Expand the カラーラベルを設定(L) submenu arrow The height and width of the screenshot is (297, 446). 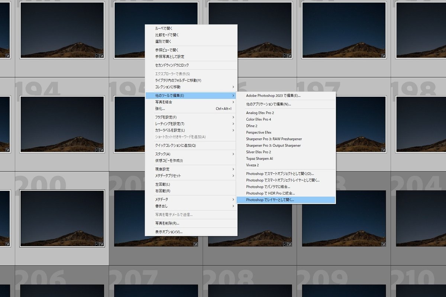pyautogui.click(x=233, y=130)
